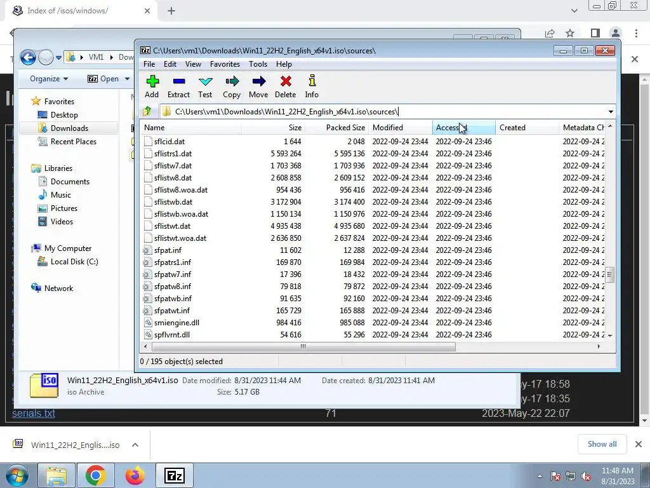Click Show all downloads button
Screen dimensions: 650x488
(x=602, y=444)
